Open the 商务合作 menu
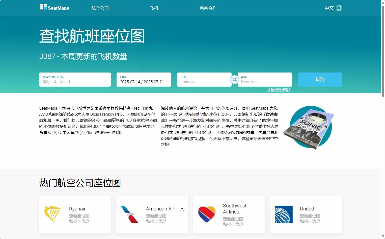The height and width of the screenshot is (239, 385). (208, 8)
